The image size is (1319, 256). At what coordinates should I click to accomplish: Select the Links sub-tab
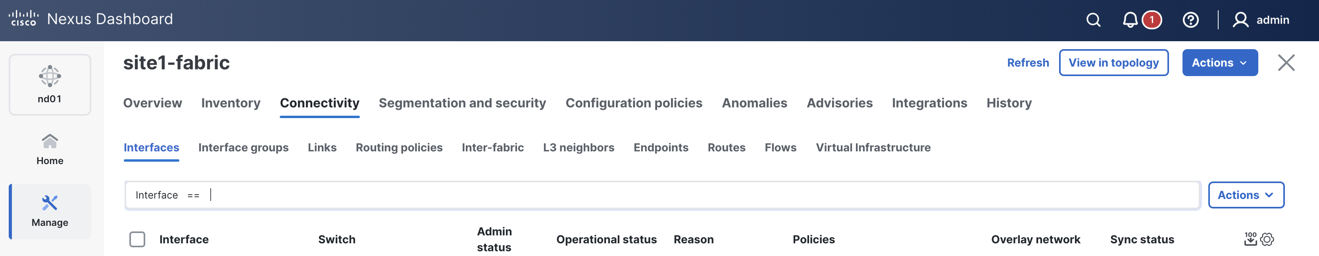[x=322, y=148]
